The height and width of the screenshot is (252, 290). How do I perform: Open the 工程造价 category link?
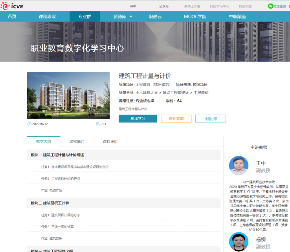201,93
